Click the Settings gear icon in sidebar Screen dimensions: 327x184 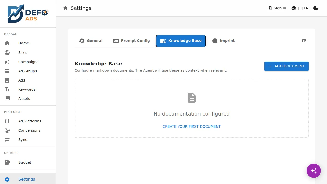tap(7, 179)
